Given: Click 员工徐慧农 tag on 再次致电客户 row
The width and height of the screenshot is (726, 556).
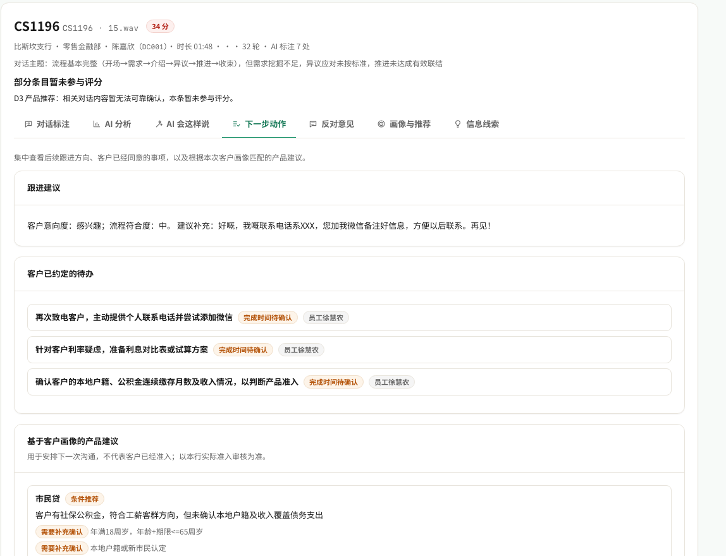Looking at the screenshot, I should pyautogui.click(x=326, y=318).
